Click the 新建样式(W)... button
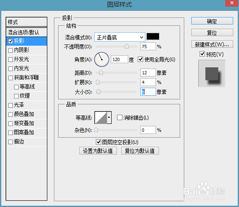This screenshot has height=207, width=239. point(212,44)
